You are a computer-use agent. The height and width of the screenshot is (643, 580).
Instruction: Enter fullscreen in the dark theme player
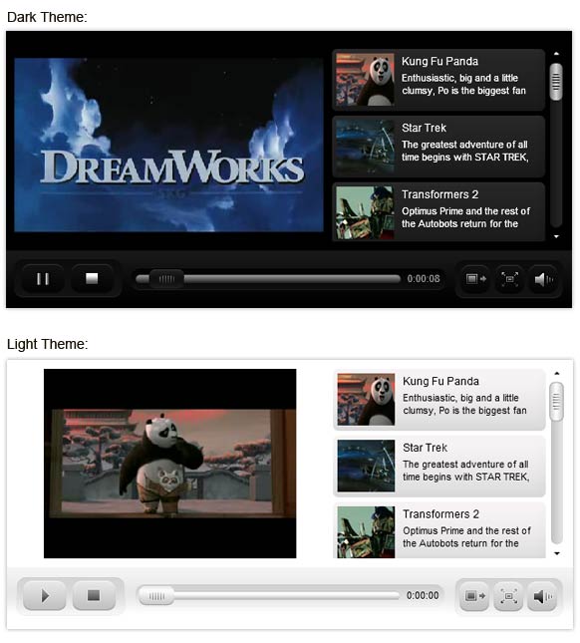[x=509, y=279]
